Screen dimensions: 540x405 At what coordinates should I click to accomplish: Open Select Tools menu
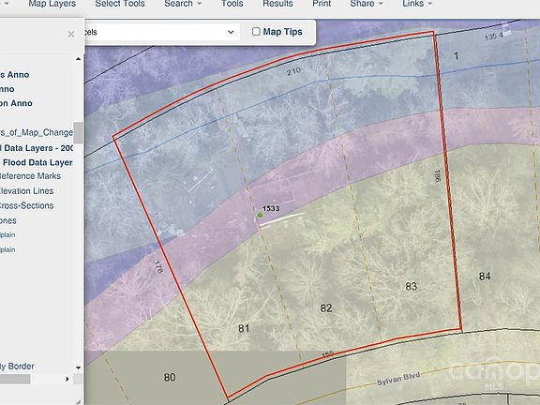[120, 4]
